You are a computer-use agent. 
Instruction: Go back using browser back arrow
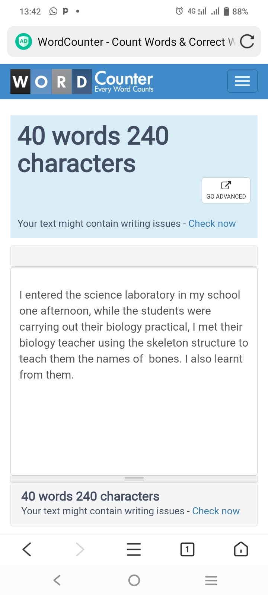pyautogui.click(x=27, y=549)
